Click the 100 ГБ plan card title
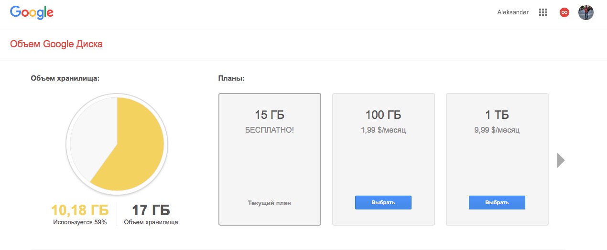Image resolution: width=607 pixels, height=250 pixels. pos(383,115)
